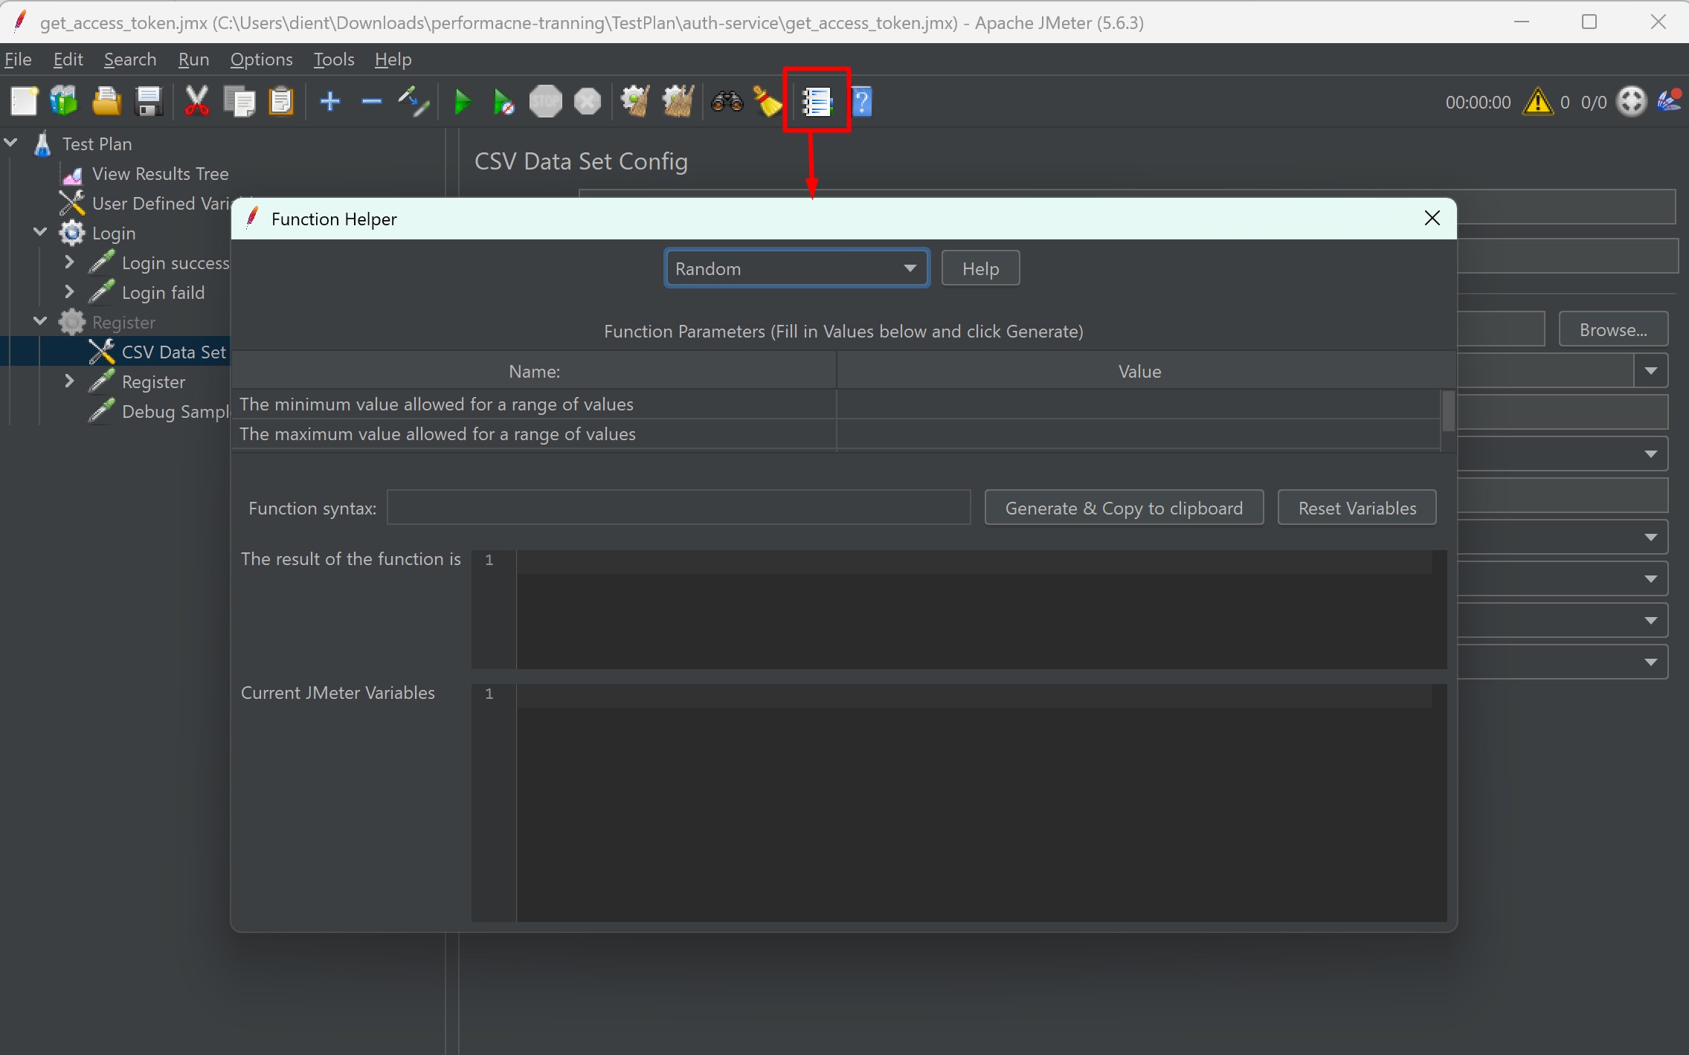Viewport: 1689px width, 1055px height.
Task: Open the Options menu
Action: 261,59
